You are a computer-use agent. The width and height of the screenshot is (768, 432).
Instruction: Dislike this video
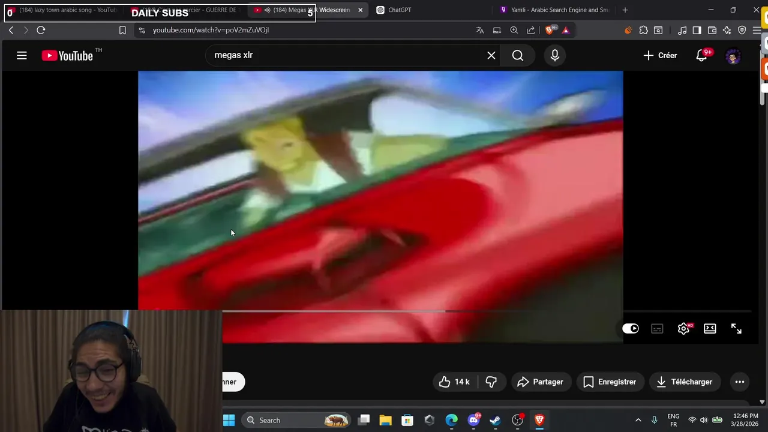click(x=491, y=382)
